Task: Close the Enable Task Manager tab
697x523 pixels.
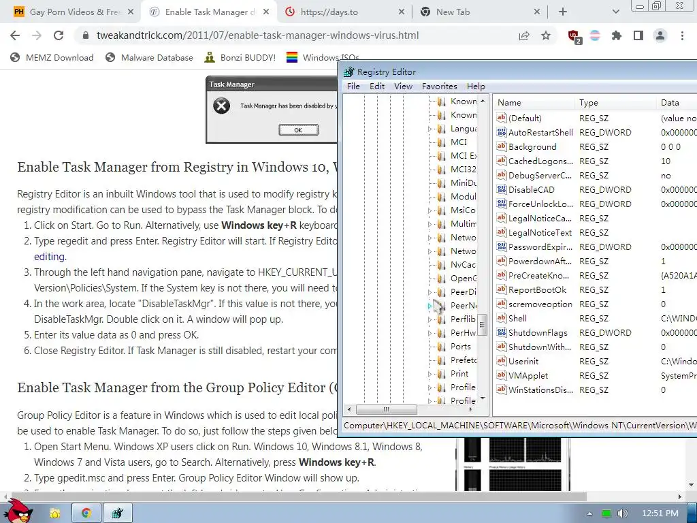Action: [266, 12]
